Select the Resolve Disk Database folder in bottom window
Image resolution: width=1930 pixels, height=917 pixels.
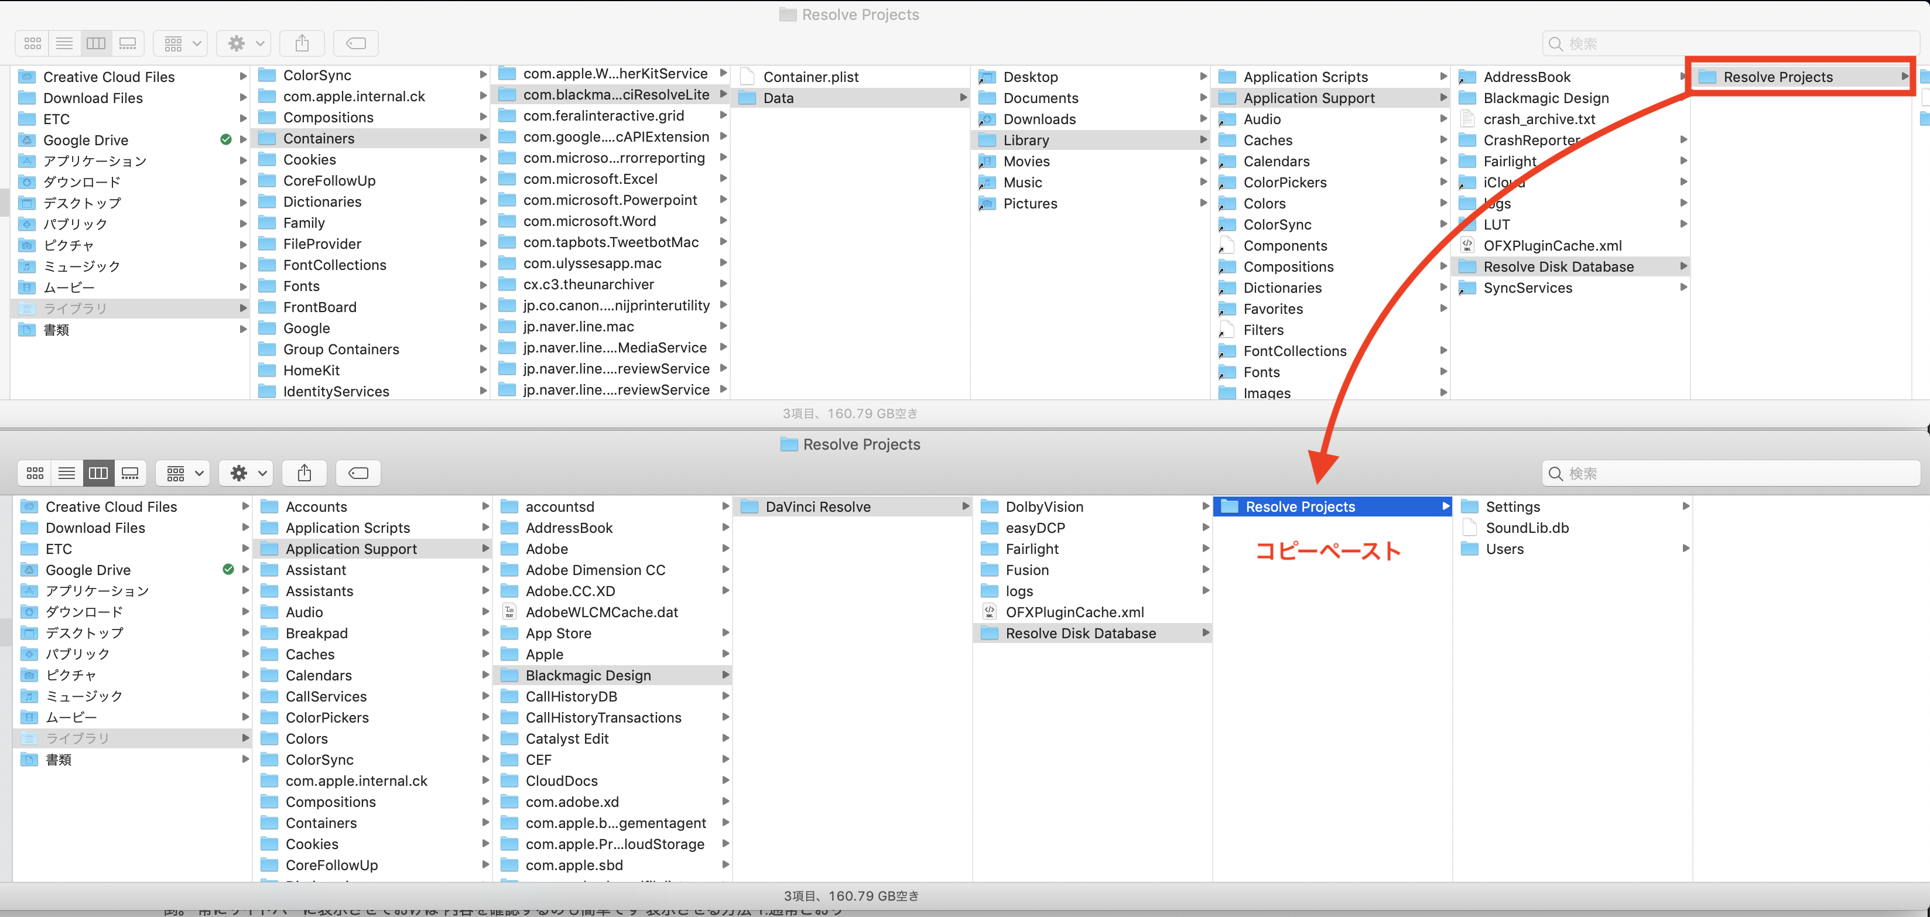click(1080, 633)
